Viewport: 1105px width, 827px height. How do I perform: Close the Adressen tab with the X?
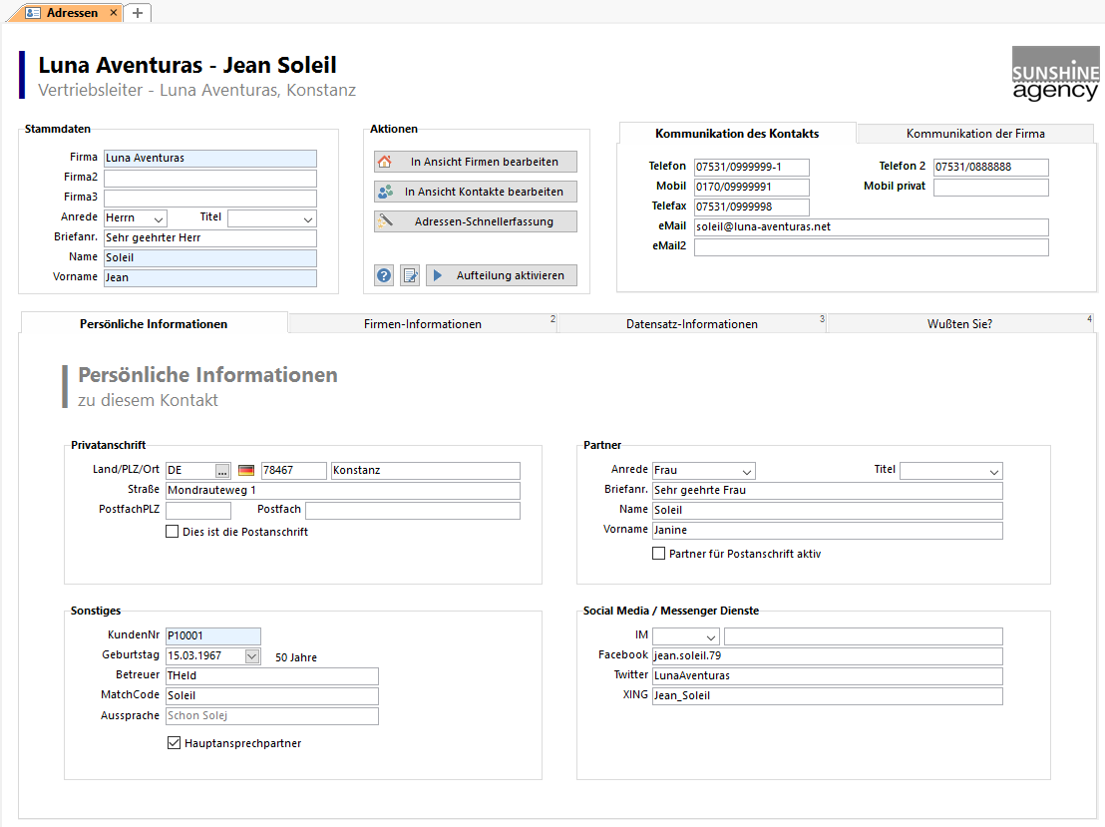click(113, 13)
